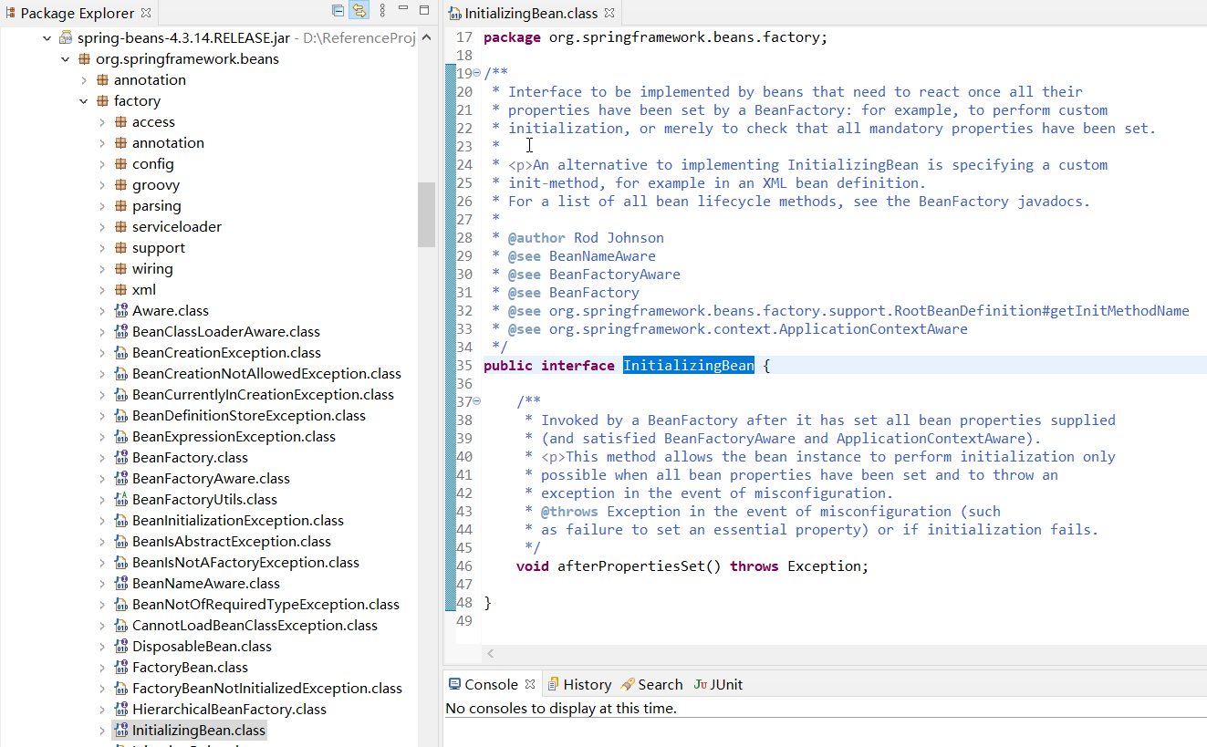The height and width of the screenshot is (747, 1207).
Task: Minimize the Package Explorer panel
Action: [x=403, y=10]
